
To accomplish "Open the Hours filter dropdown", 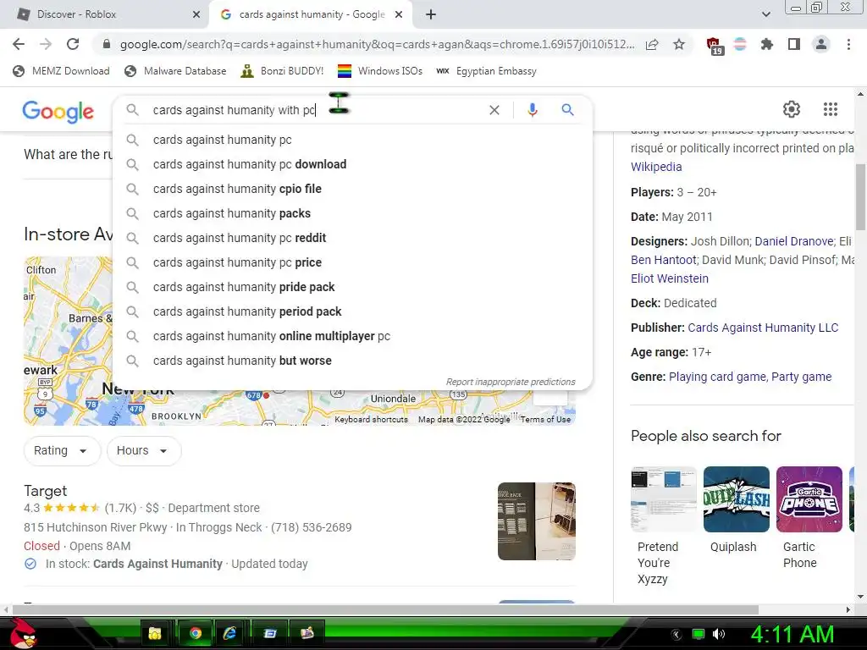I will pos(143,450).
